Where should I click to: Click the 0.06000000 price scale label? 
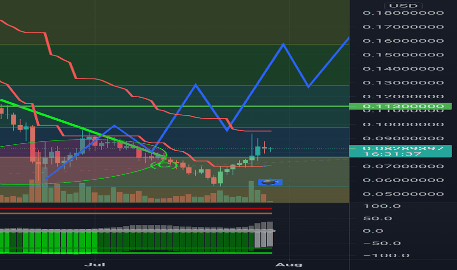[403, 180]
